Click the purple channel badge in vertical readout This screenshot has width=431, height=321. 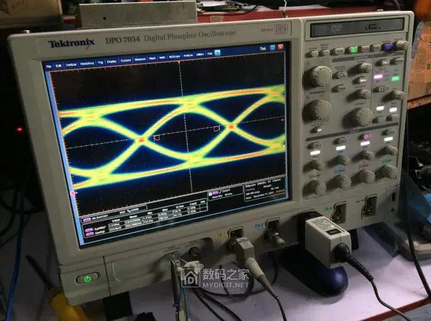pos(215,193)
